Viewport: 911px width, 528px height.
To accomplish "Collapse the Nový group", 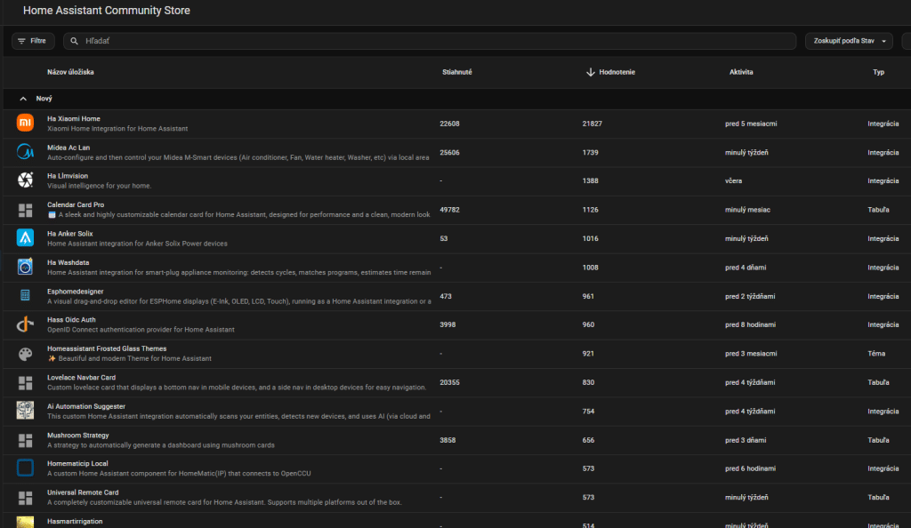I will (x=23, y=99).
